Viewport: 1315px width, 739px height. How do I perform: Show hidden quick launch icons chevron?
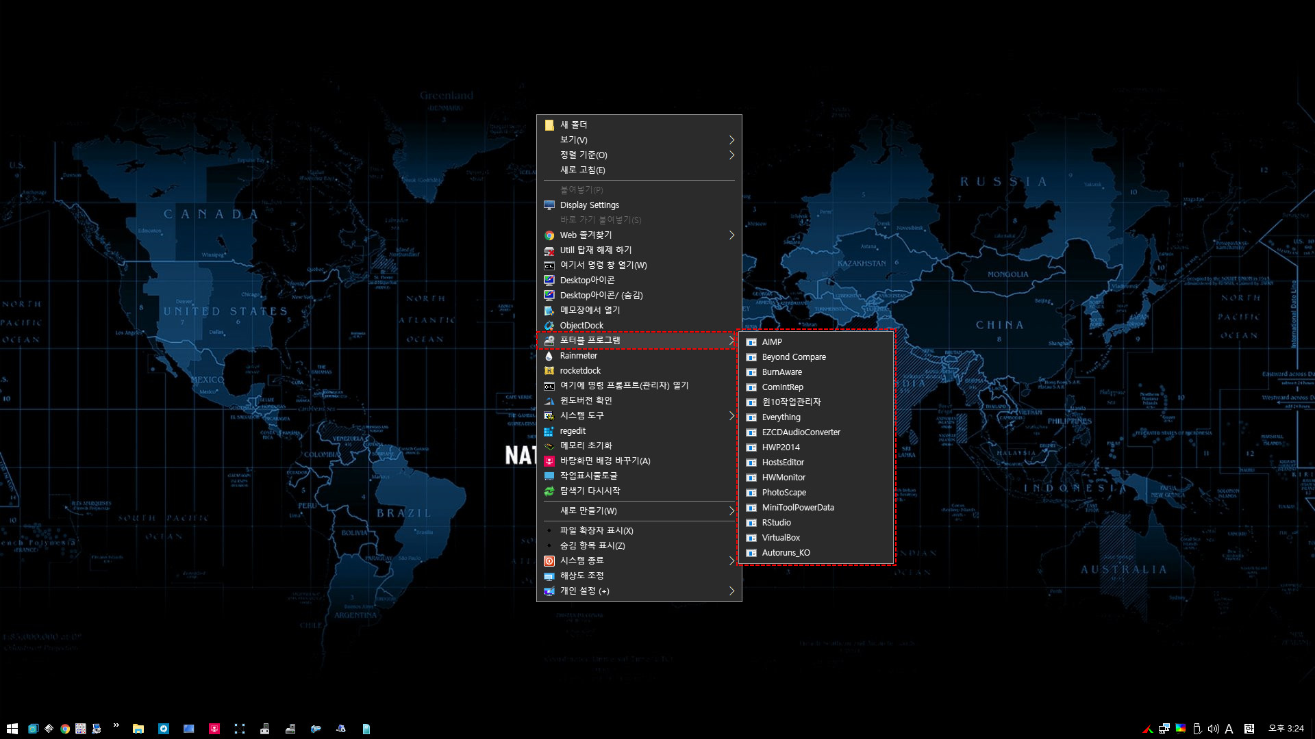click(116, 725)
